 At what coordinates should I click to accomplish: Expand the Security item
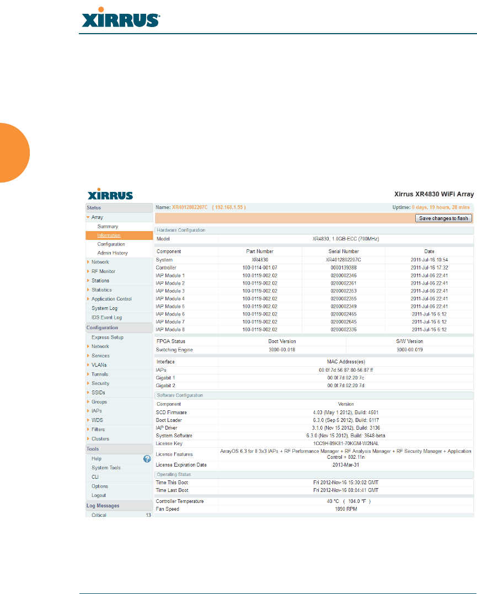88,383
